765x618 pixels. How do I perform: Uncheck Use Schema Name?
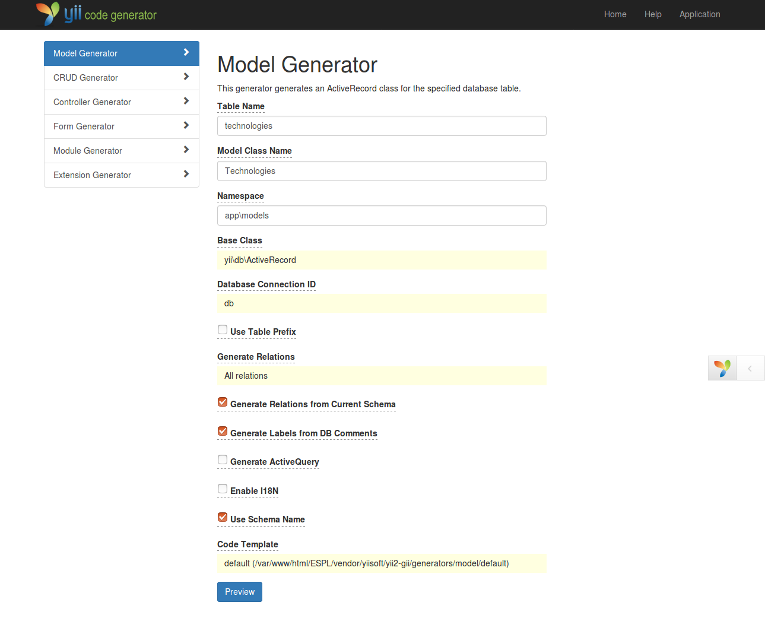point(222,516)
